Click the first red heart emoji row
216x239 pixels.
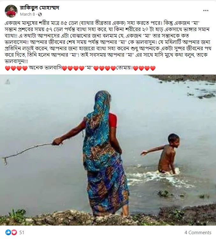coord(16,68)
